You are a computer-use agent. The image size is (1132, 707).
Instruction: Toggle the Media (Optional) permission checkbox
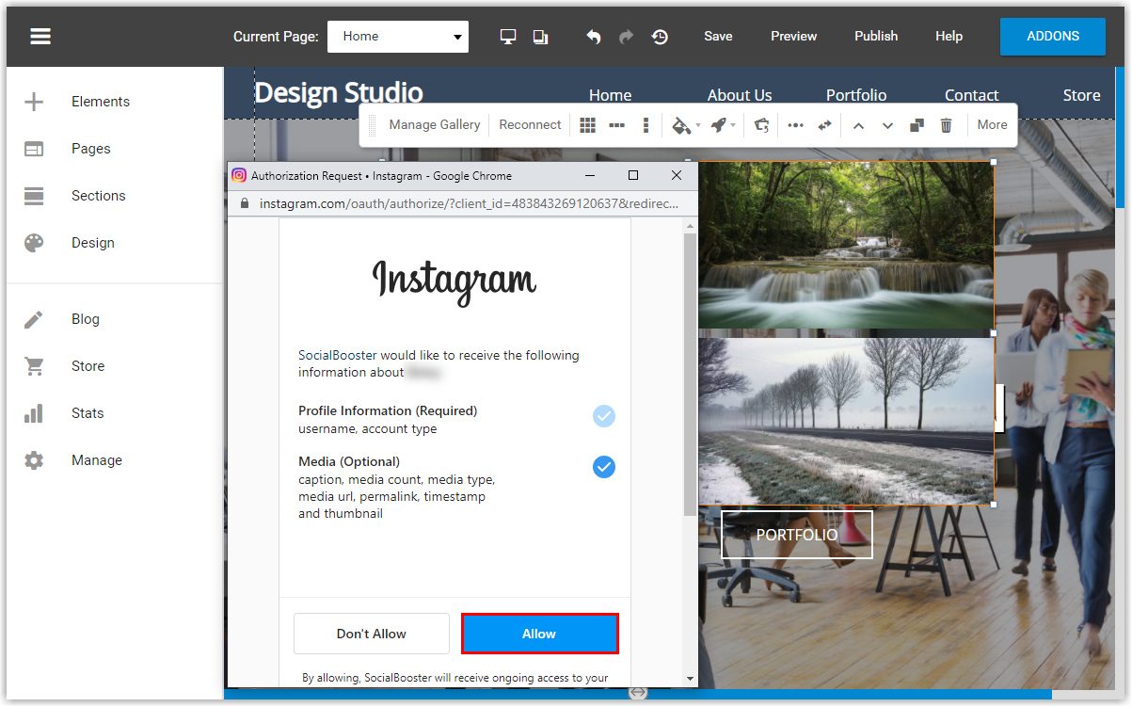coord(604,467)
